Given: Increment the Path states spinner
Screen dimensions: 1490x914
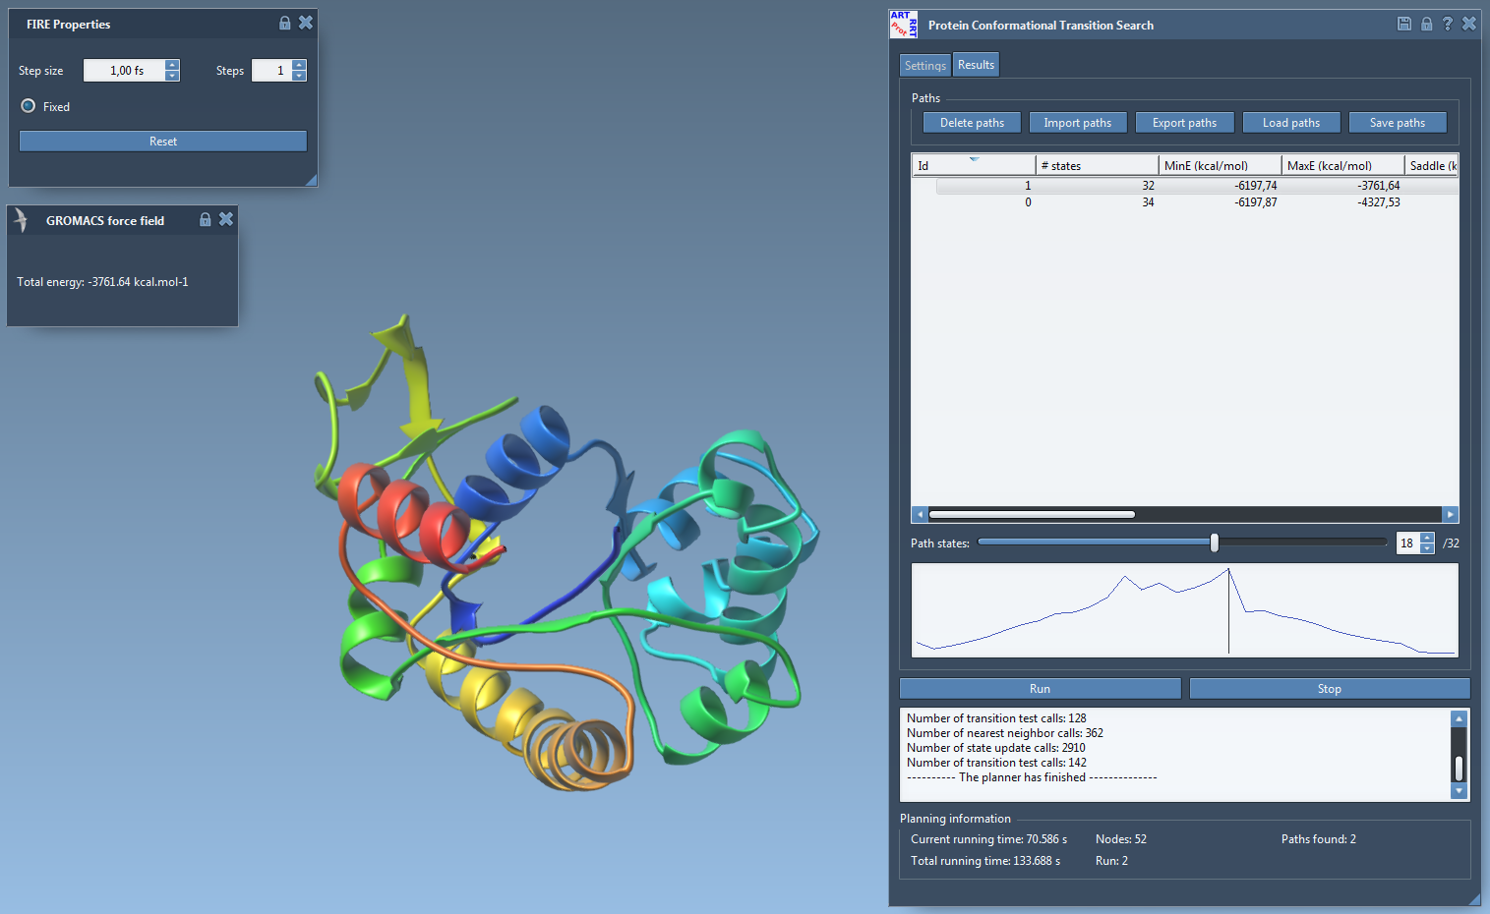Looking at the screenshot, I should [x=1427, y=538].
